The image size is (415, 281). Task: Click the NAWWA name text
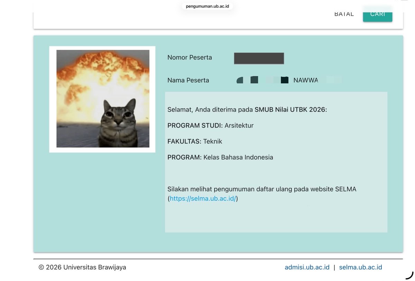point(305,80)
